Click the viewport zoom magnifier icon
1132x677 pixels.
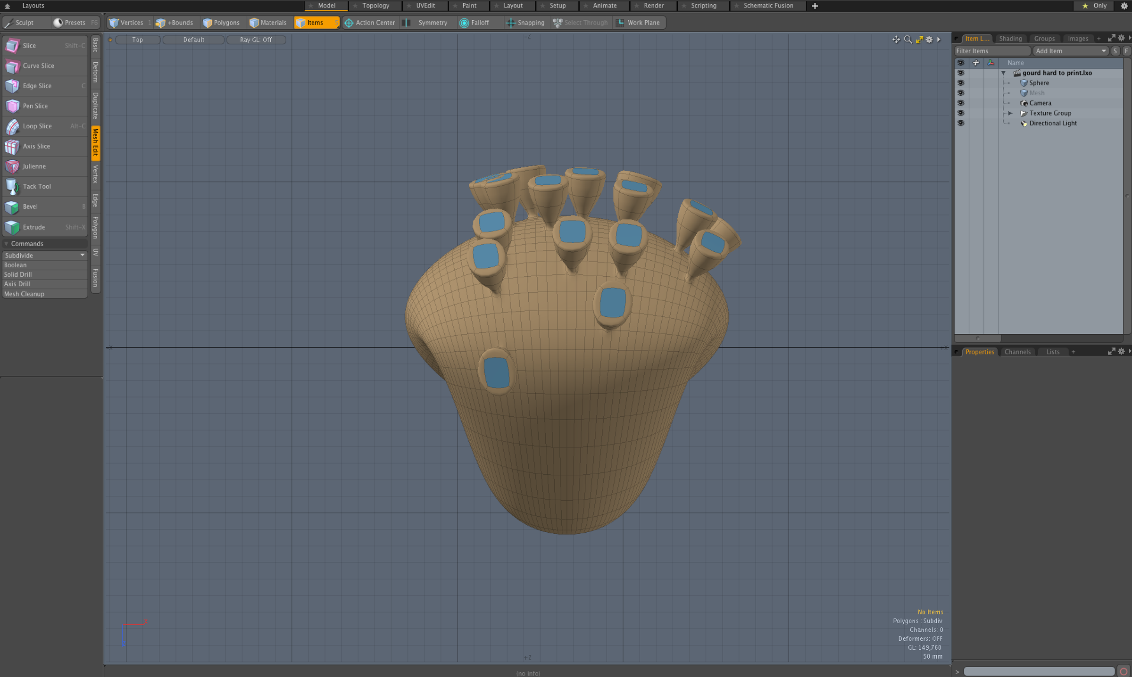(x=908, y=40)
